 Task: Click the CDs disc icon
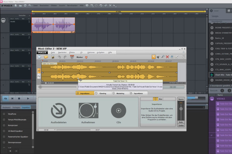click(119, 110)
